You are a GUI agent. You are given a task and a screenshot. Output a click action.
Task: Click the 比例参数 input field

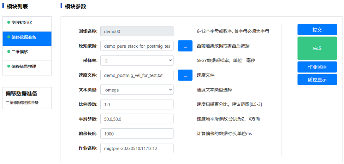coord(137,104)
